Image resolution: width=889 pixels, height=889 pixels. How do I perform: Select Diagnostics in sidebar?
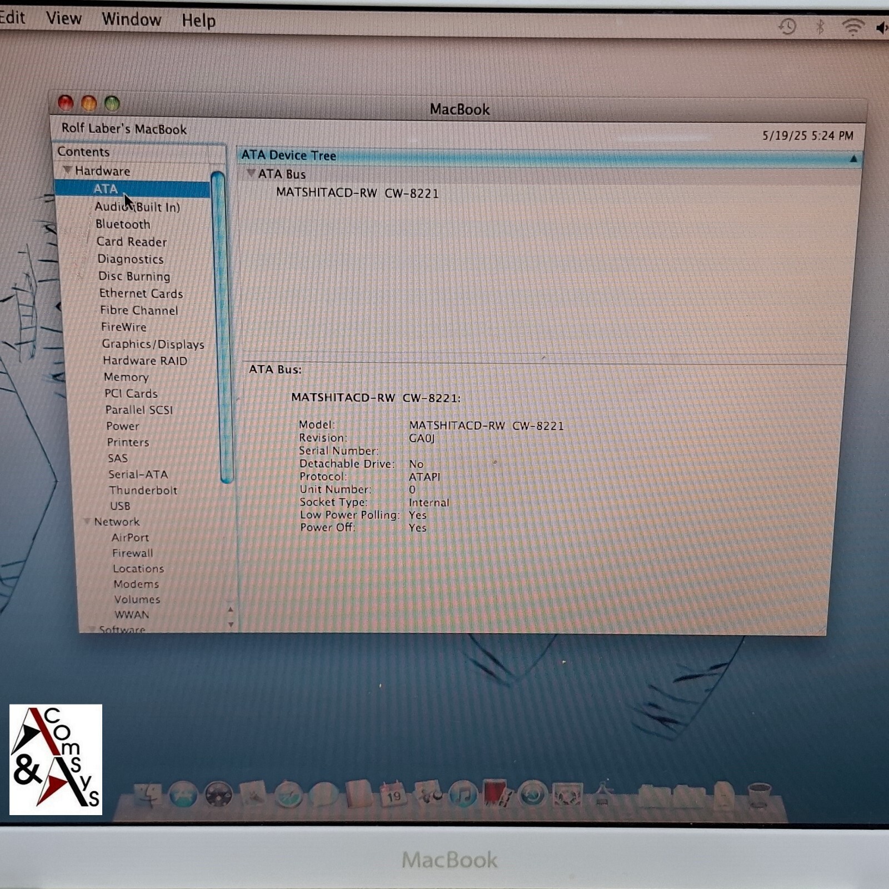(x=131, y=259)
